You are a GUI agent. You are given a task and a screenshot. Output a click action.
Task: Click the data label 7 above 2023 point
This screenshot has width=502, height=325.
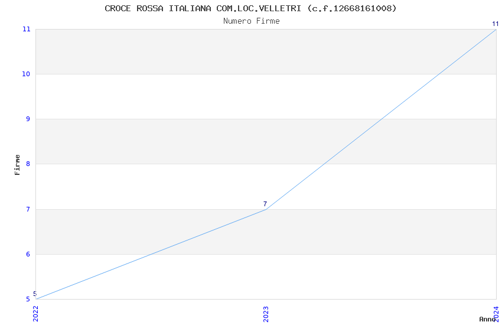pyautogui.click(x=265, y=204)
